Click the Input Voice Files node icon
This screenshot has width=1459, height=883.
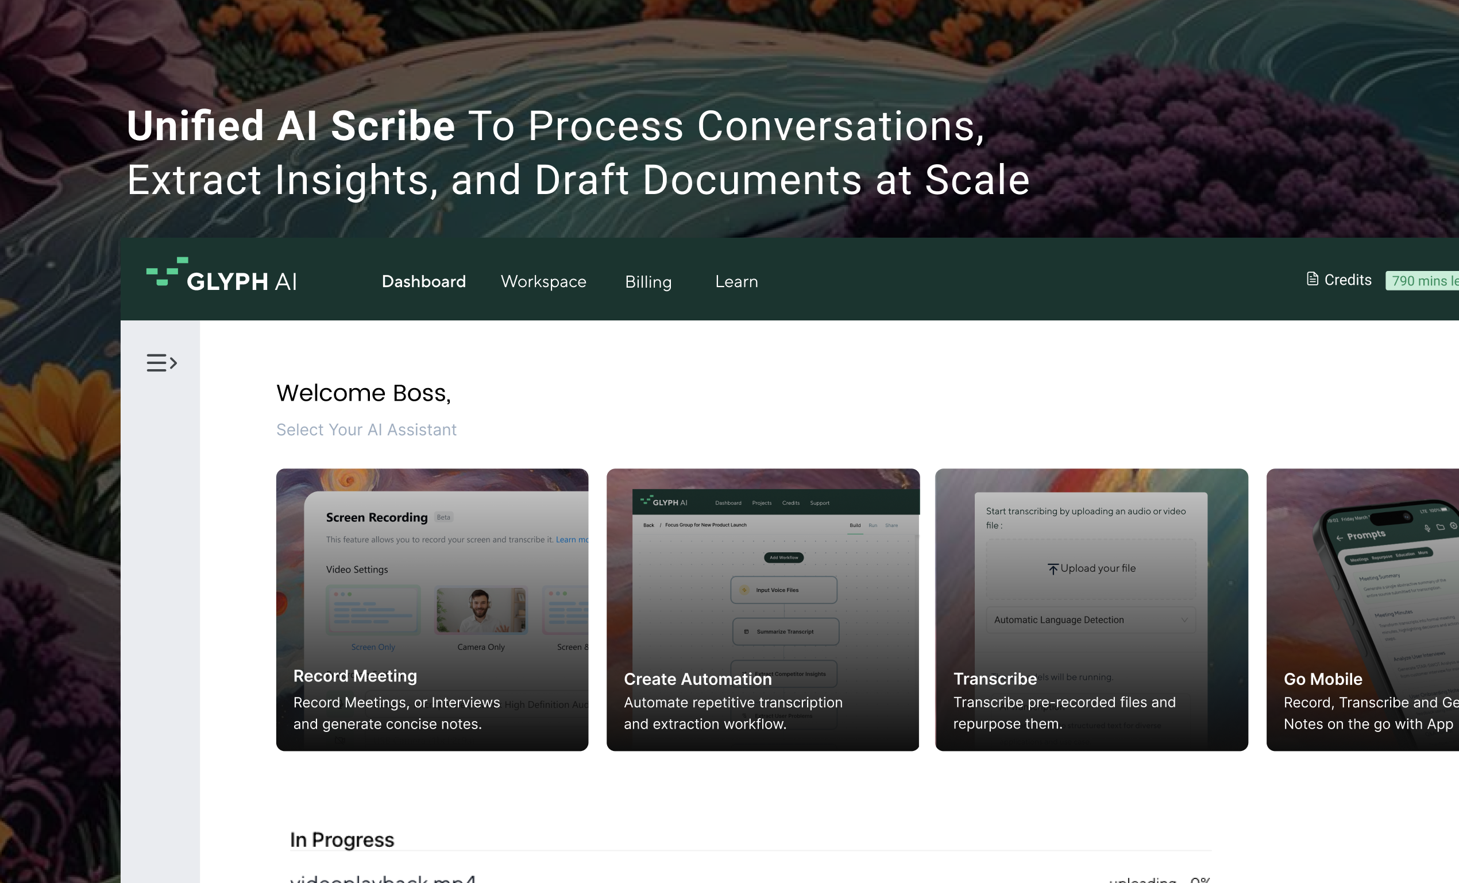(x=744, y=590)
